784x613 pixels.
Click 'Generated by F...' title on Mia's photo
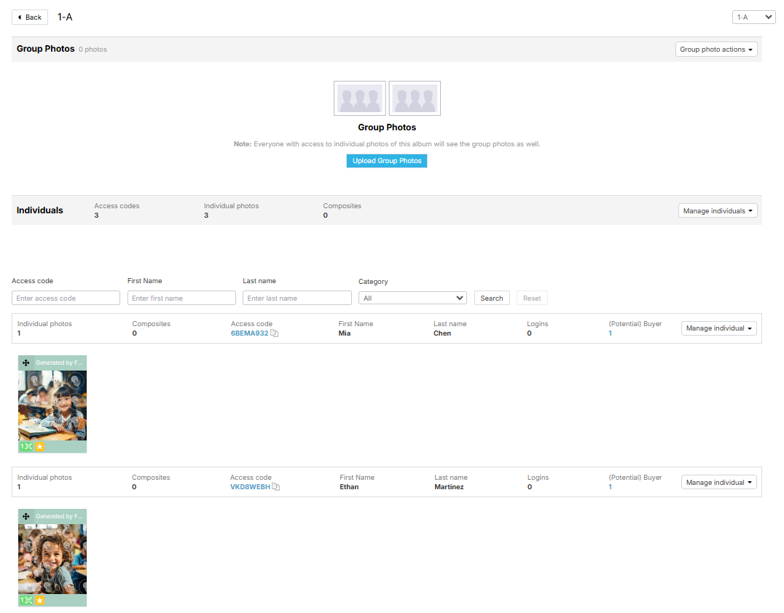coord(59,363)
